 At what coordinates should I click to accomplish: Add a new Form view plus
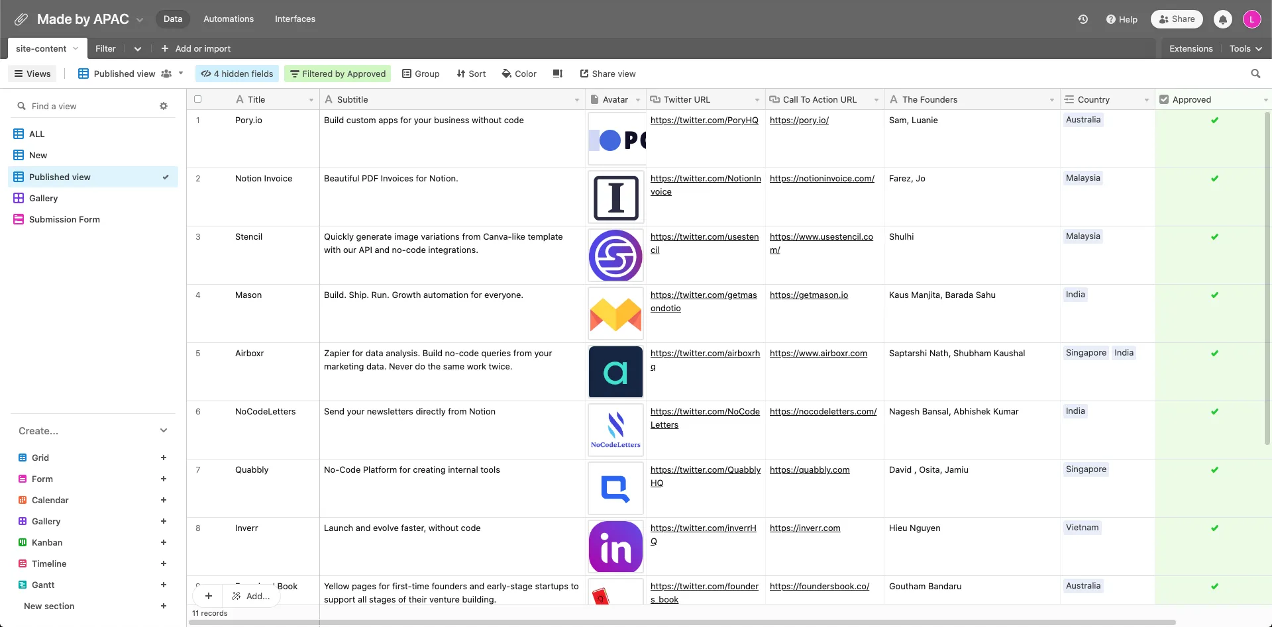click(163, 479)
